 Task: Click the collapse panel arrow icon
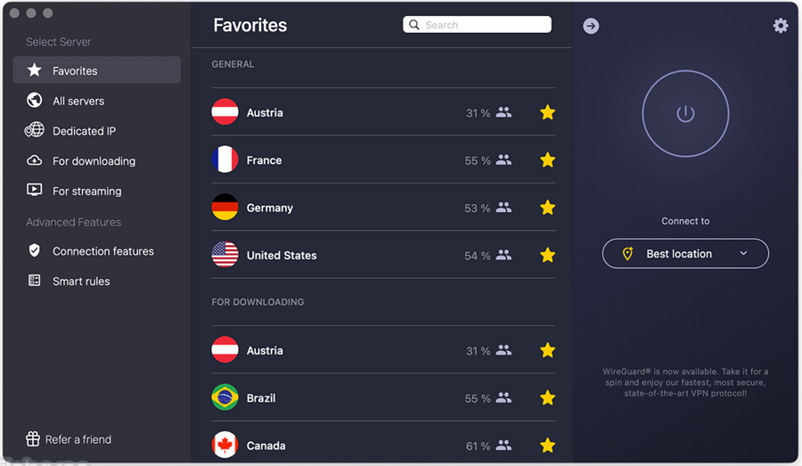591,26
